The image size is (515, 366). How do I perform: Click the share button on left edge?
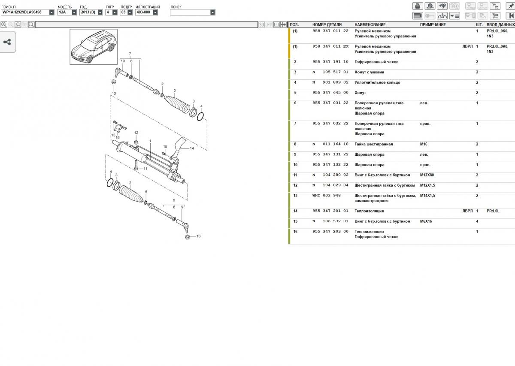pyautogui.click(x=7, y=42)
